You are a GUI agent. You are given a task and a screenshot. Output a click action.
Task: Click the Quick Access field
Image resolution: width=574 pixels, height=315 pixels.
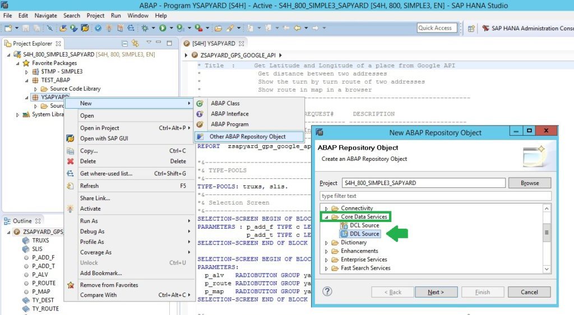437,28
